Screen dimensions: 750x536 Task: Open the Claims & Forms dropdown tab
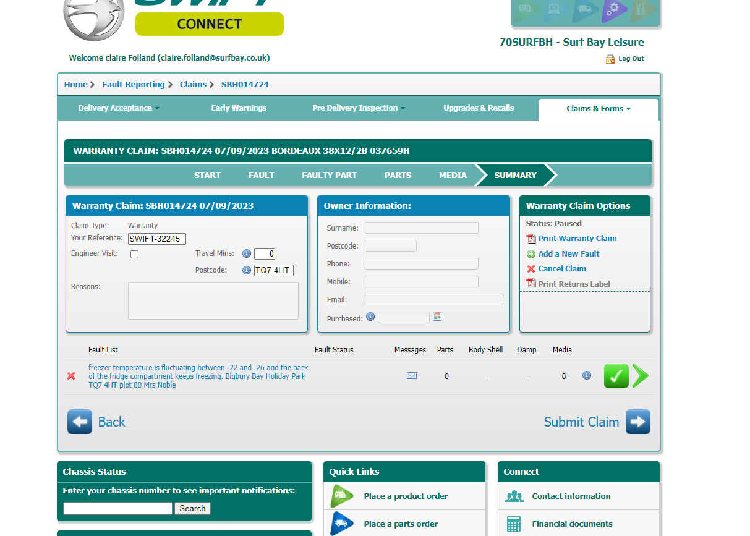coord(599,109)
